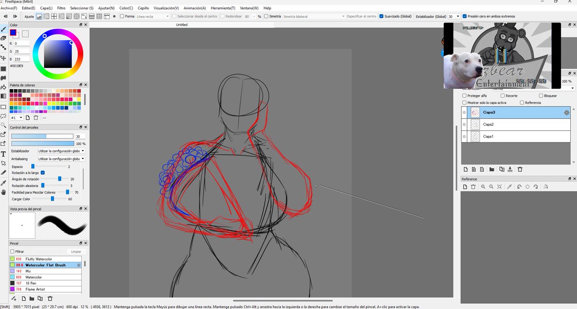Open the layer blending mode dropdown
The width and height of the screenshot is (577, 309).
(533, 89)
